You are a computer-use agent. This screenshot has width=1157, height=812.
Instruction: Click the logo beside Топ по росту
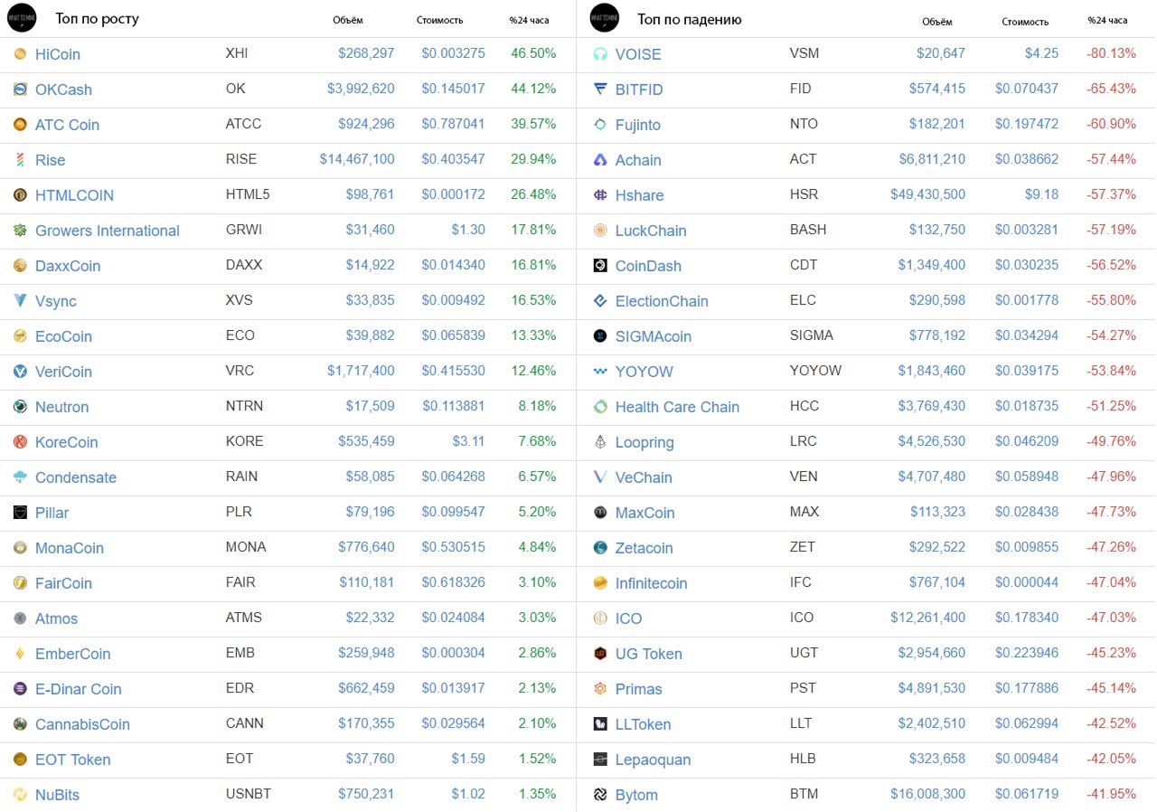pyautogui.click(x=22, y=18)
